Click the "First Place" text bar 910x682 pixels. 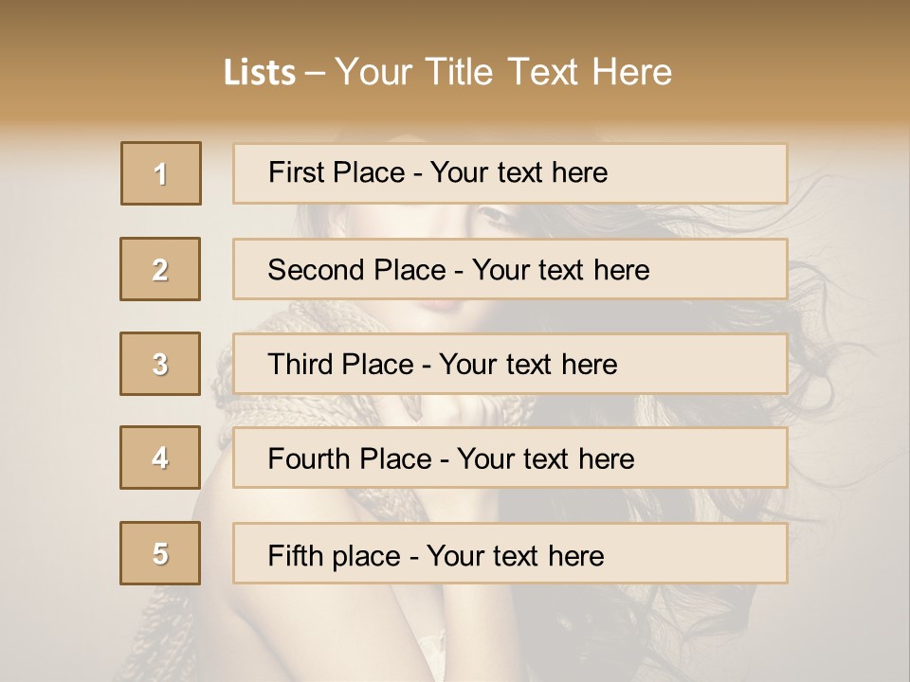pyautogui.click(x=510, y=173)
